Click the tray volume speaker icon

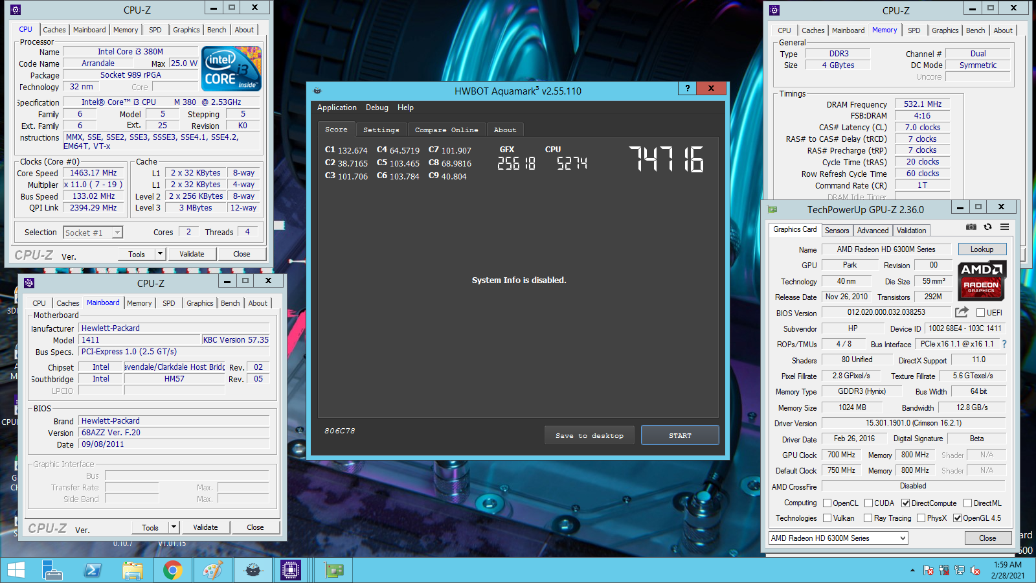pyautogui.click(x=975, y=571)
